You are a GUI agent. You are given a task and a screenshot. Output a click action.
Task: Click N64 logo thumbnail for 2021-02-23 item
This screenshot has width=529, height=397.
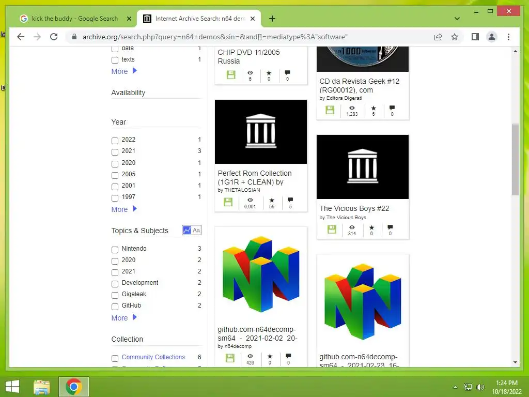(363, 301)
